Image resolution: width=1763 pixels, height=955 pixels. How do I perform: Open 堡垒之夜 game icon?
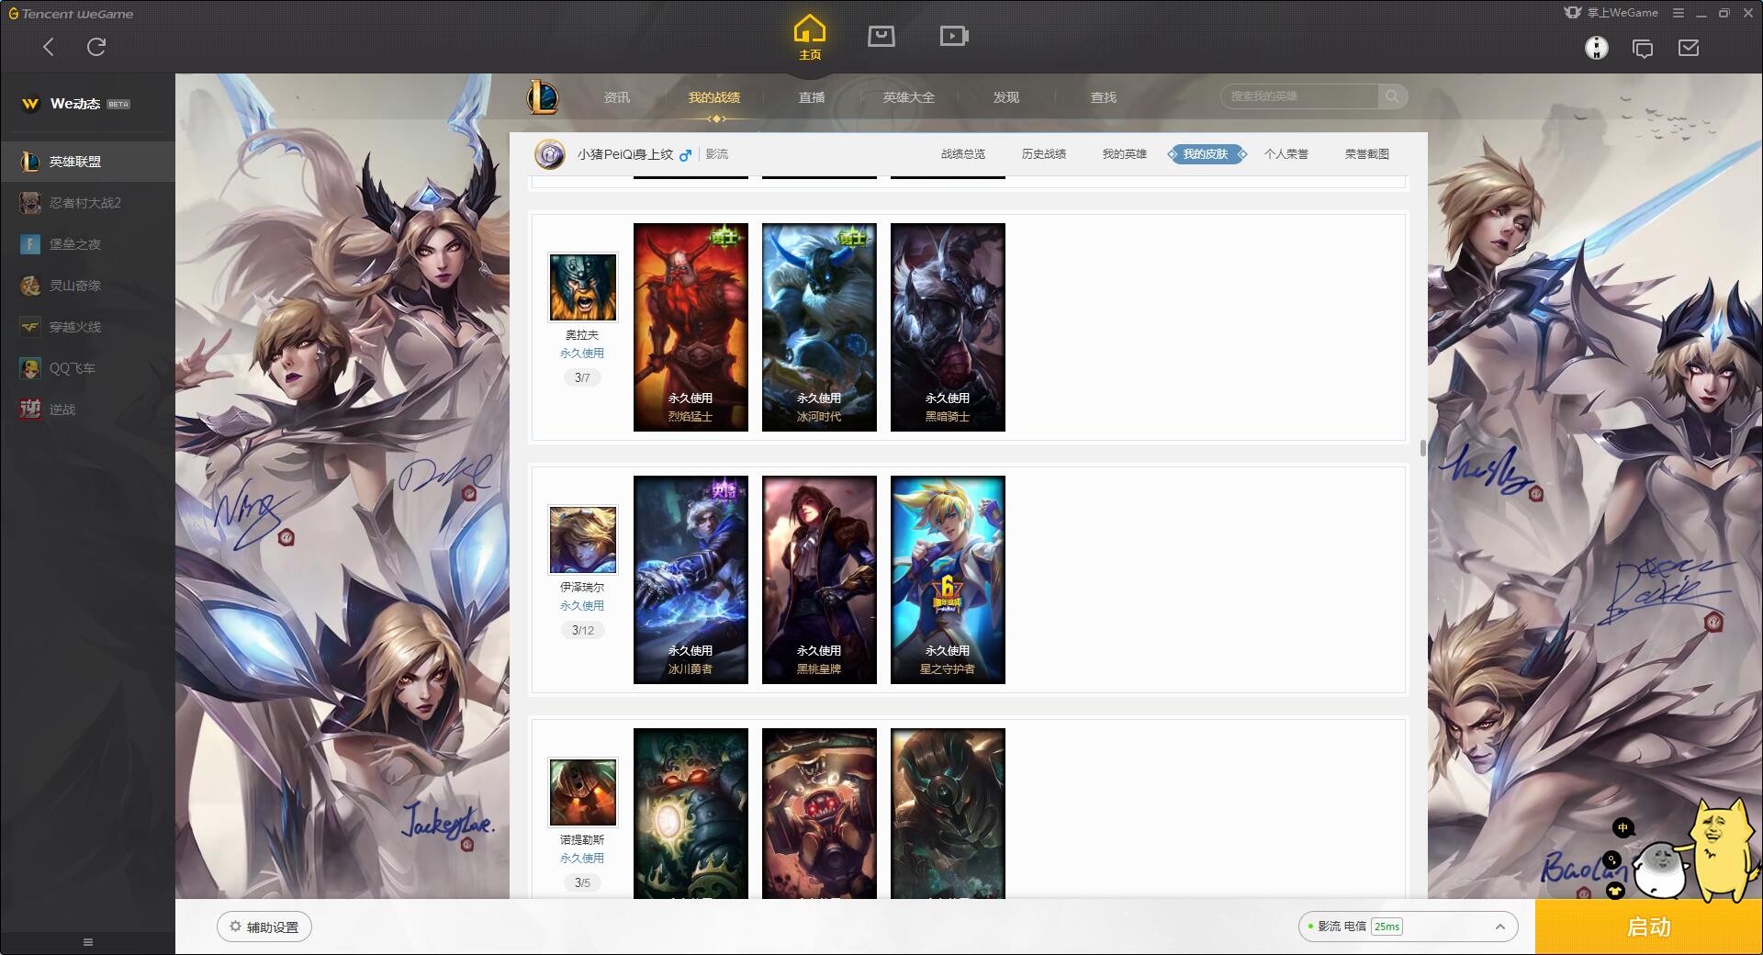(30, 244)
